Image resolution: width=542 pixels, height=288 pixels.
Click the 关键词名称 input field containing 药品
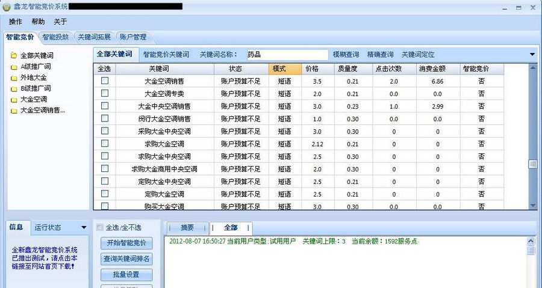[x=287, y=55]
